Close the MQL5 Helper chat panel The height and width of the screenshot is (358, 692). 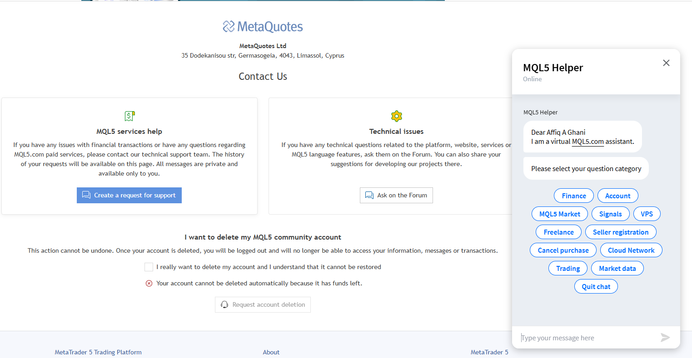click(666, 63)
